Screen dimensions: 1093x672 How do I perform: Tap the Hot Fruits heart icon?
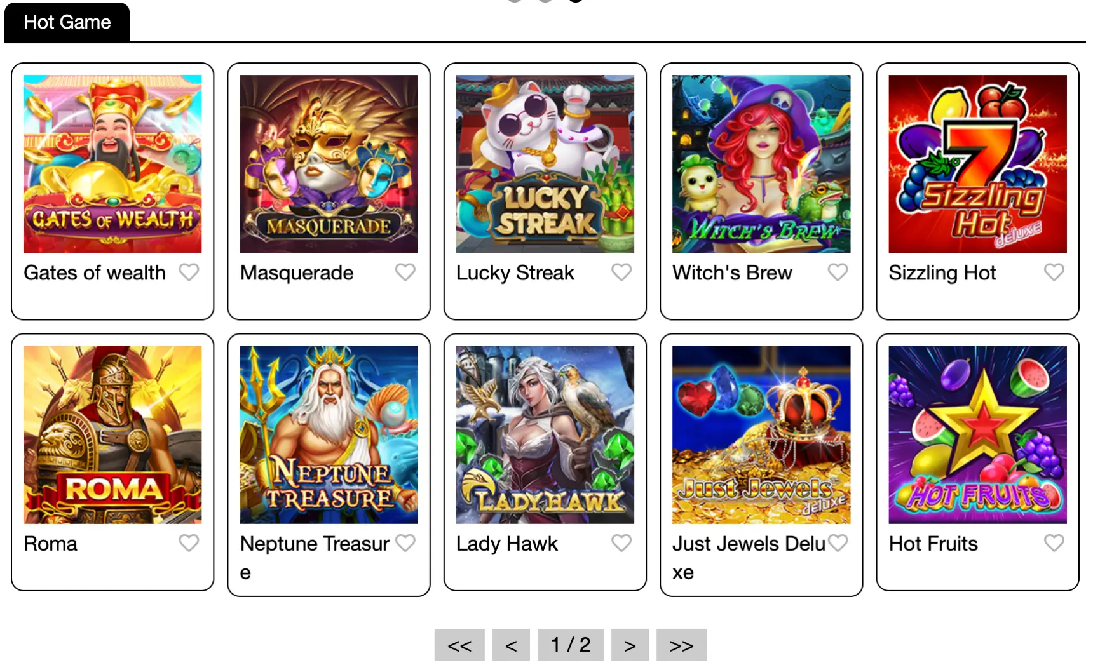(1054, 543)
